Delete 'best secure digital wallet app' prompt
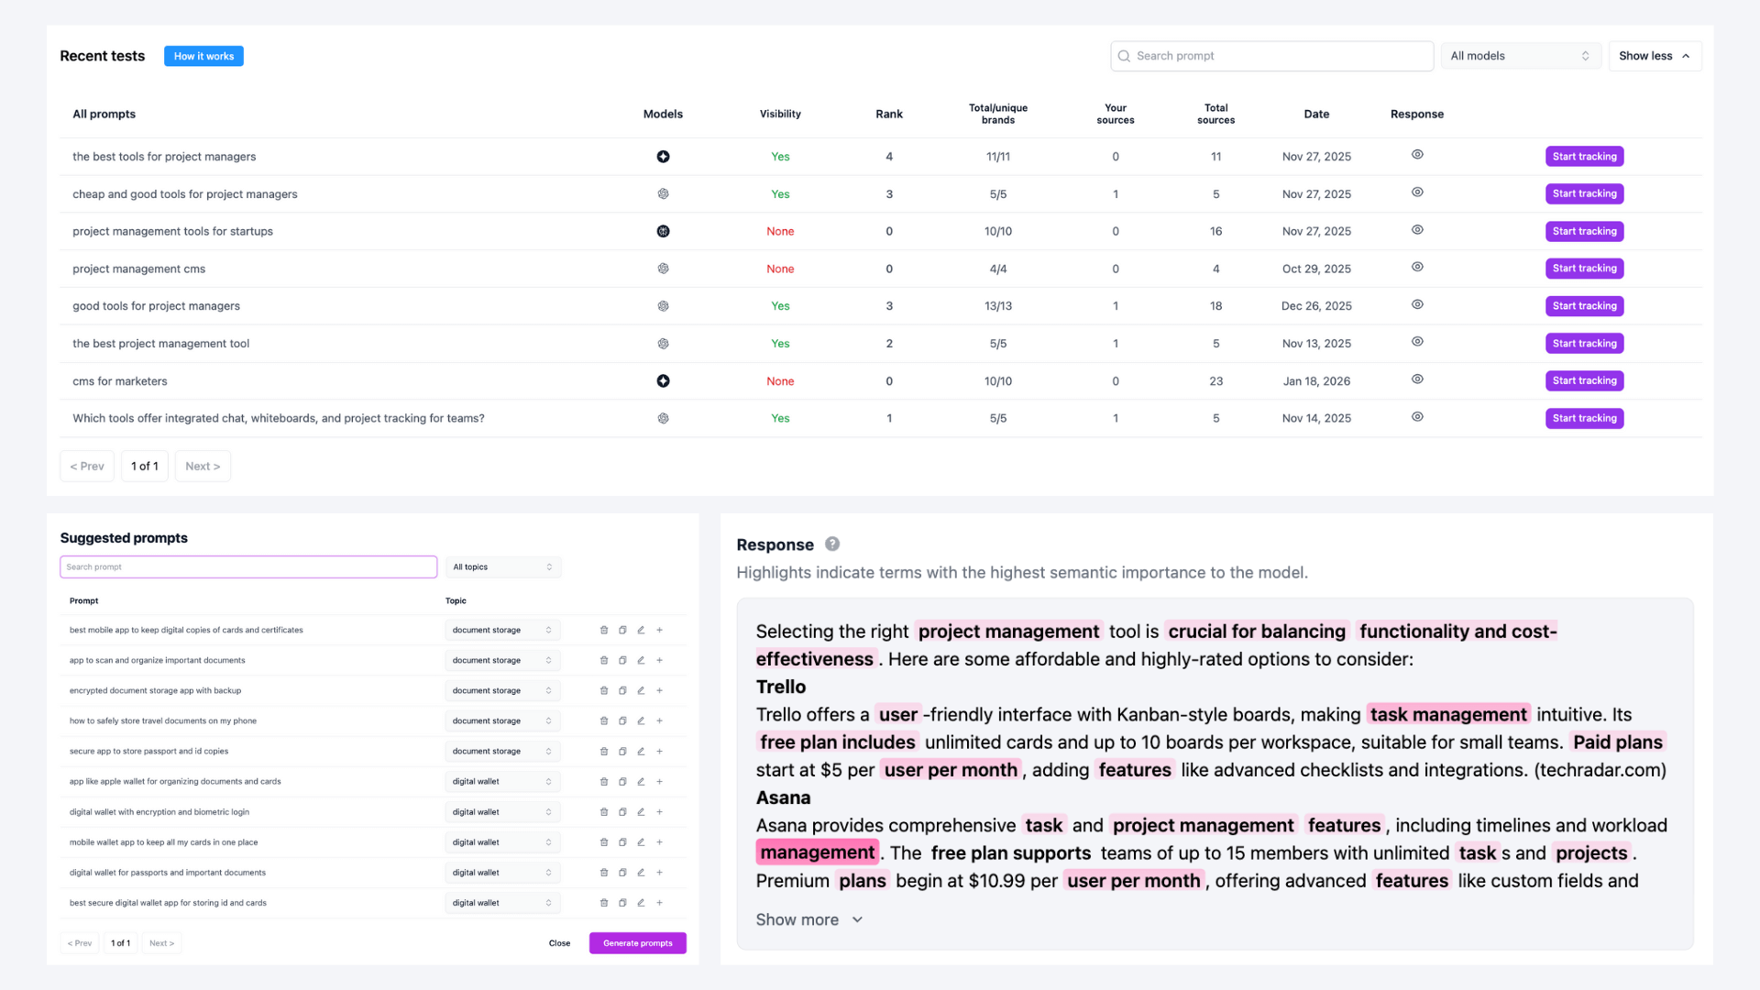 [x=603, y=903]
